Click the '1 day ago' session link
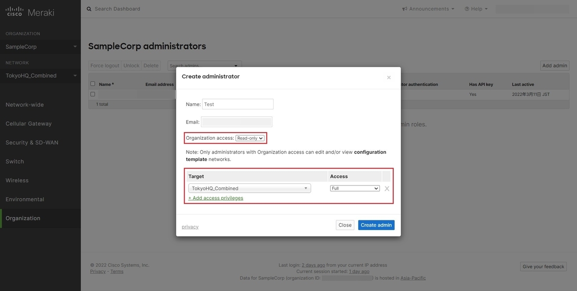 359,271
